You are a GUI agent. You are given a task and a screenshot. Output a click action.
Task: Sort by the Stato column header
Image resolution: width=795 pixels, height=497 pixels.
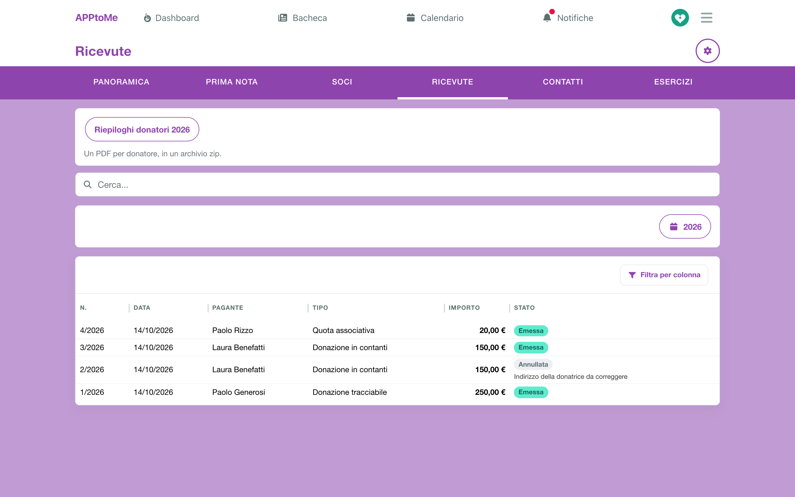(x=524, y=308)
